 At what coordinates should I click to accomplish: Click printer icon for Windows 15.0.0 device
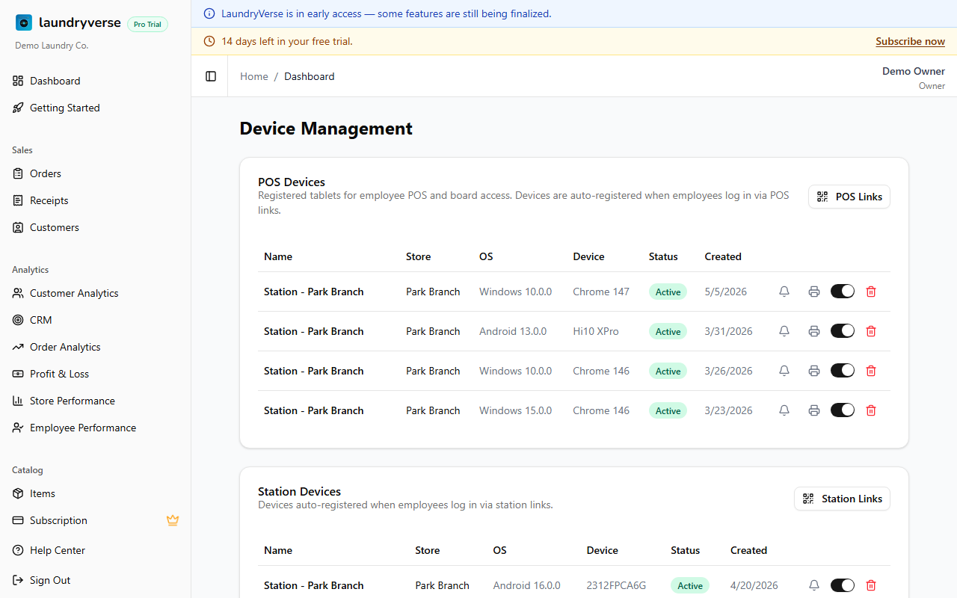(814, 410)
